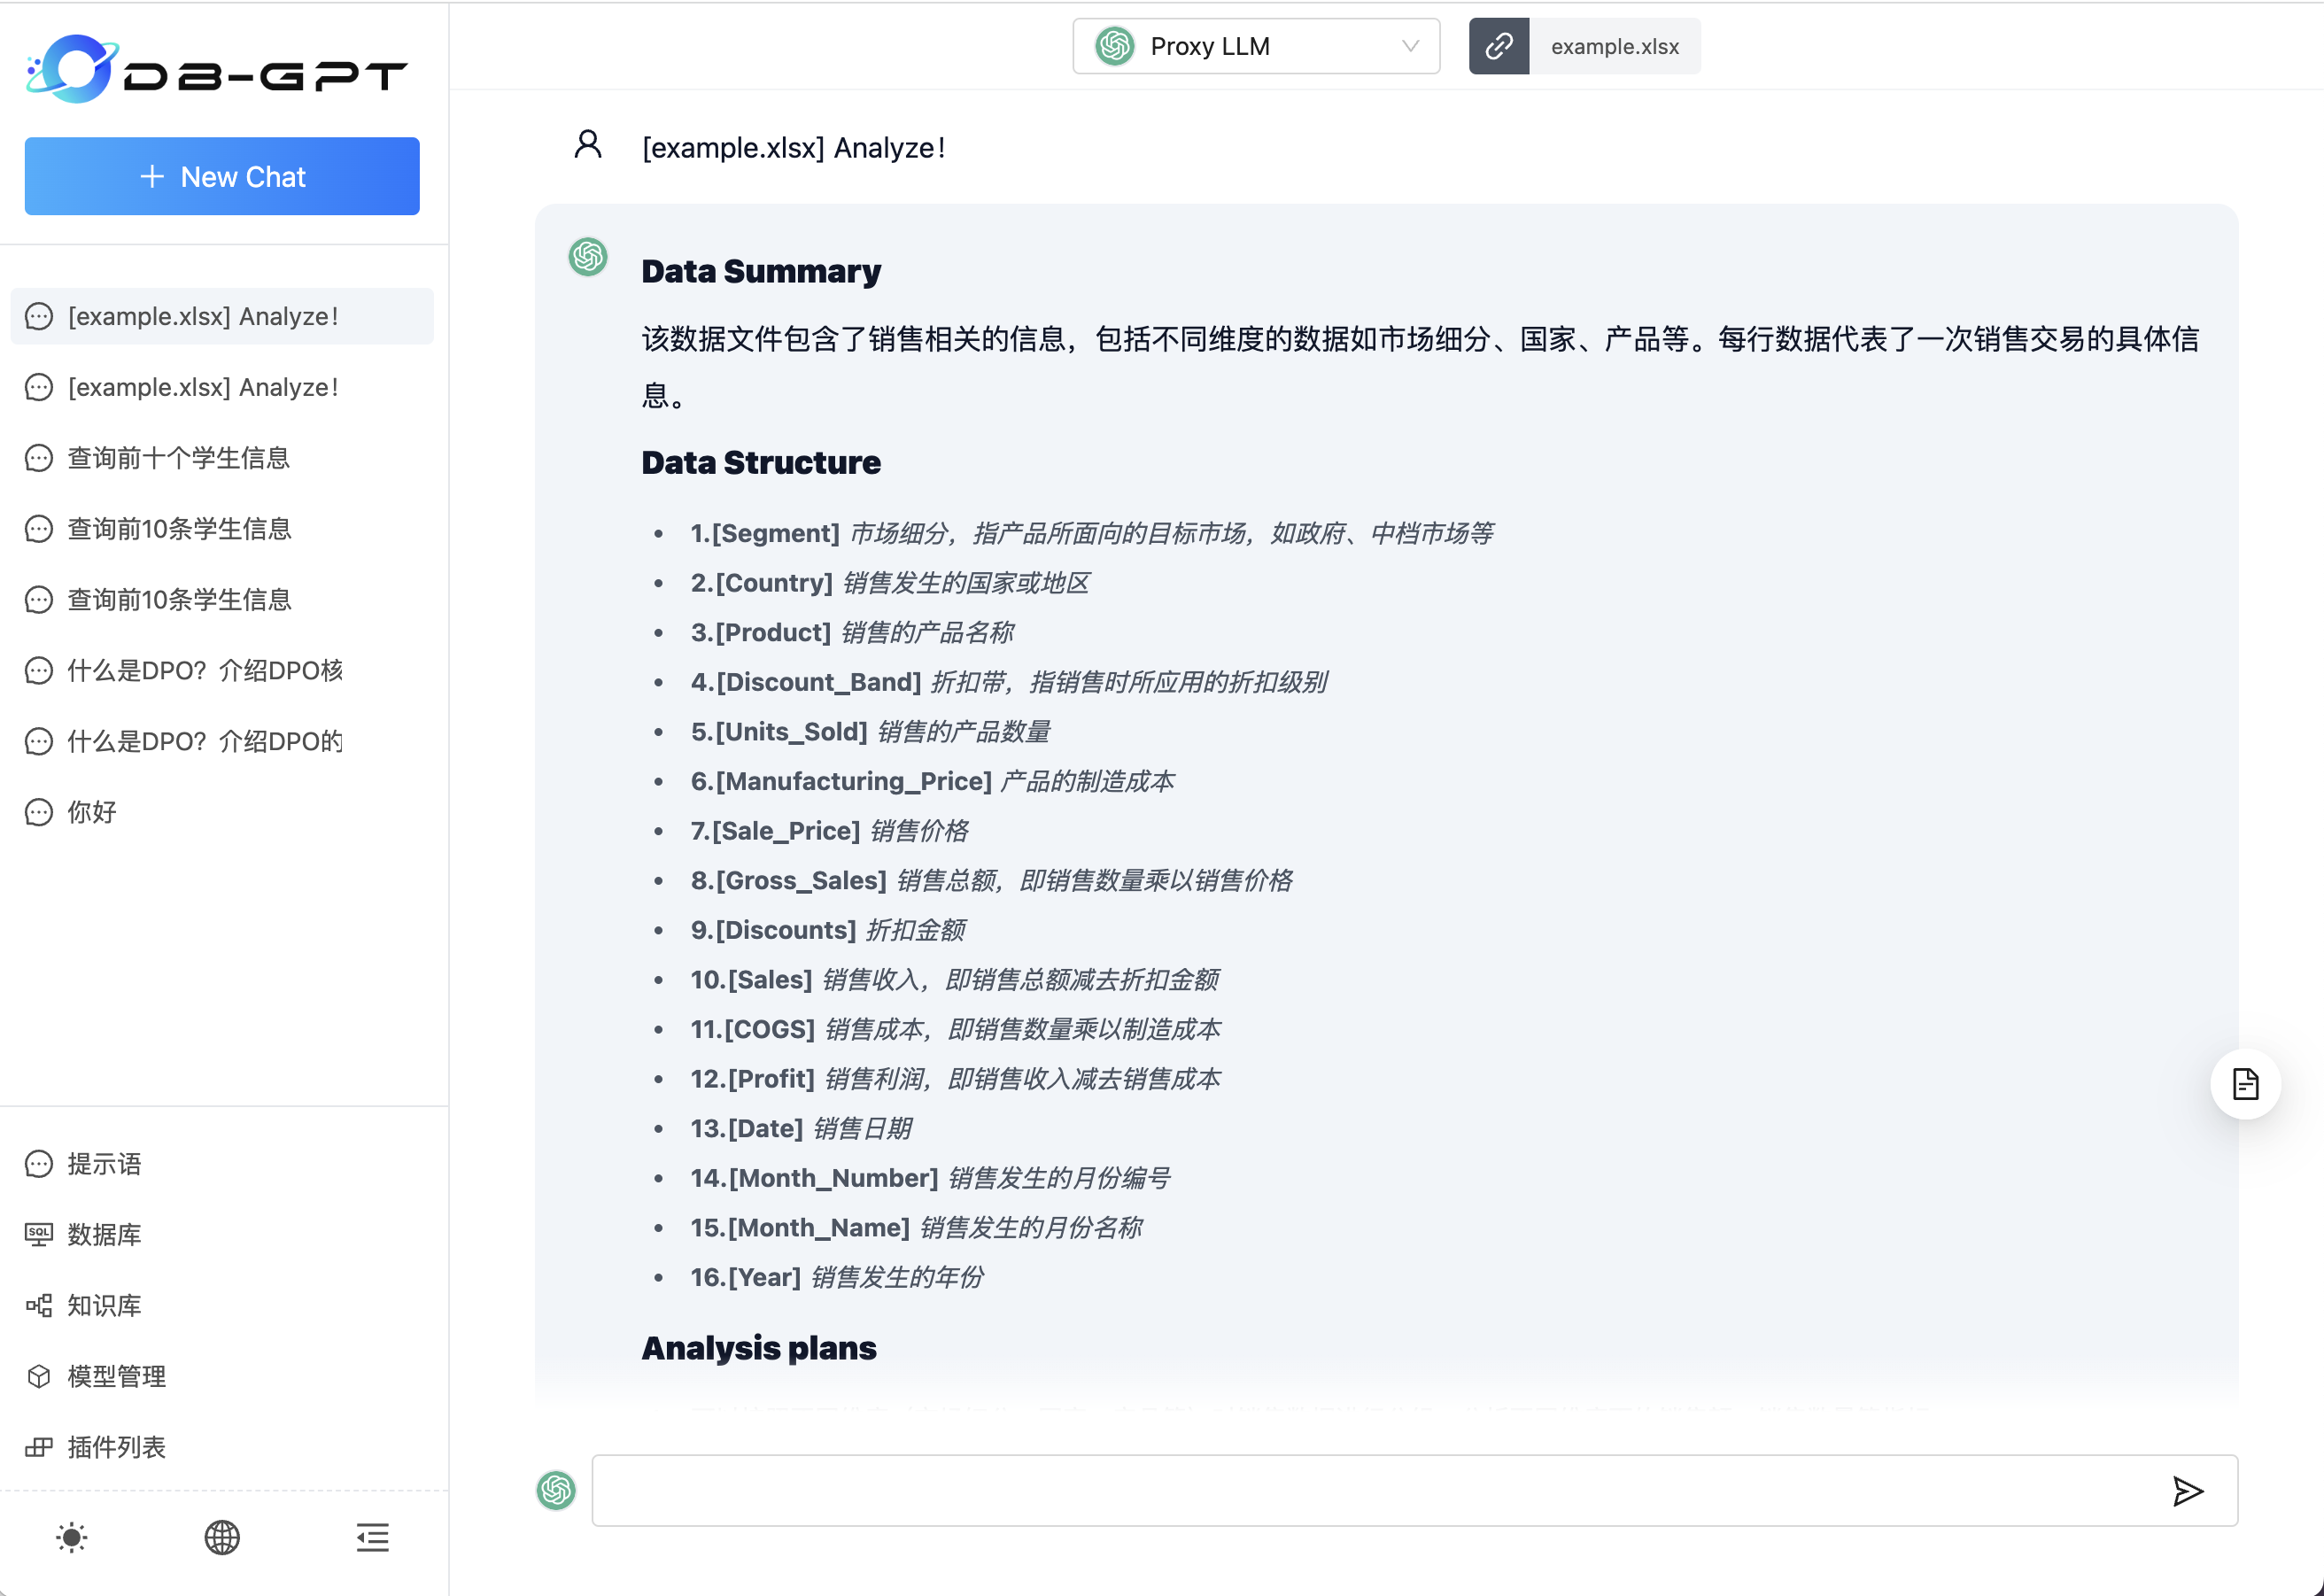Click the link icon beside example.xlsx
Screen dimensions: 2324x1596
pos(1498,46)
